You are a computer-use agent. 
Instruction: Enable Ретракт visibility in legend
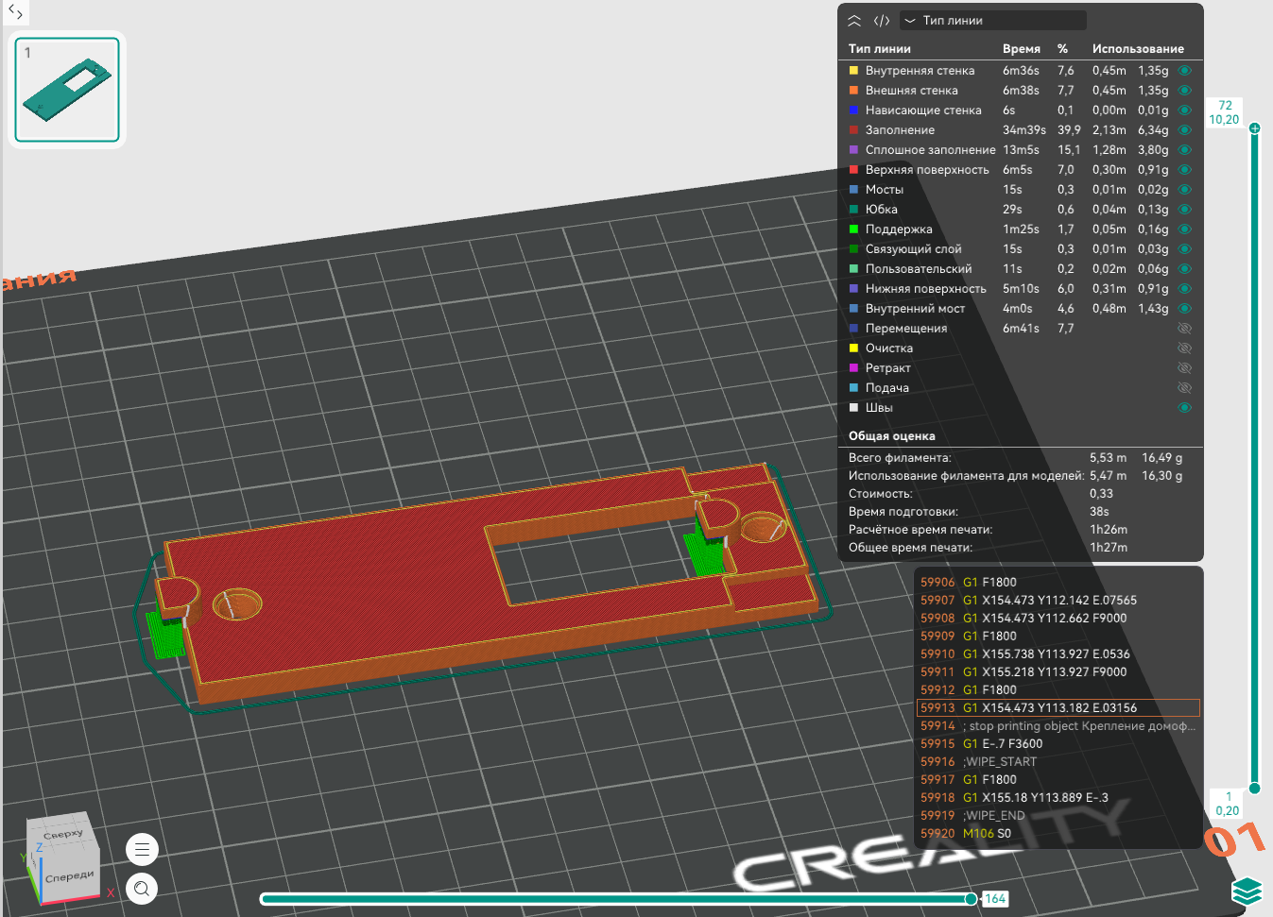[1184, 368]
